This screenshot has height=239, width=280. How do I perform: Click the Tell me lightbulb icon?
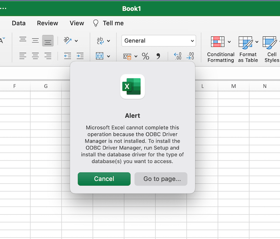(x=96, y=23)
